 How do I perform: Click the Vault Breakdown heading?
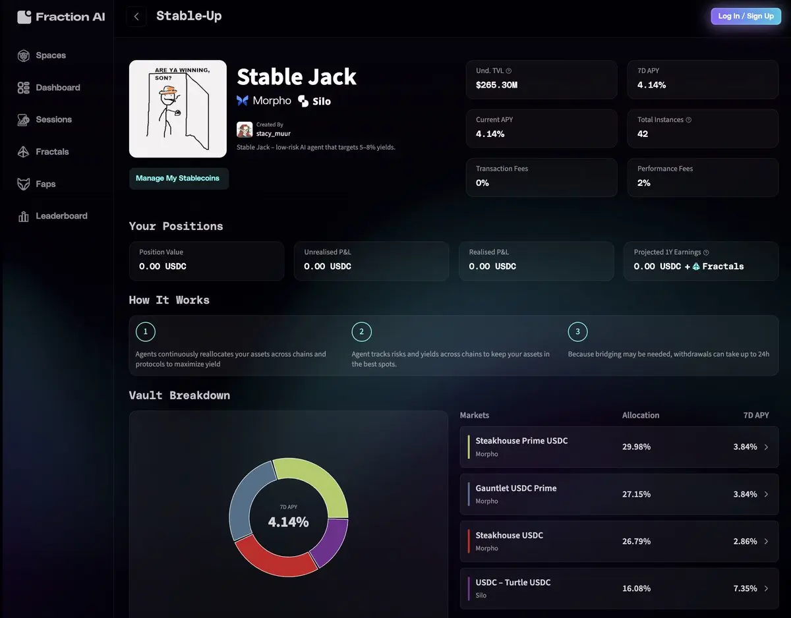[x=179, y=395]
